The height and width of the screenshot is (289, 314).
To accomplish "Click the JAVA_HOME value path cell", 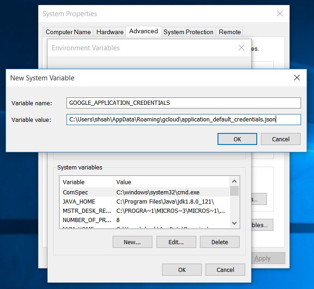I will [165, 201].
